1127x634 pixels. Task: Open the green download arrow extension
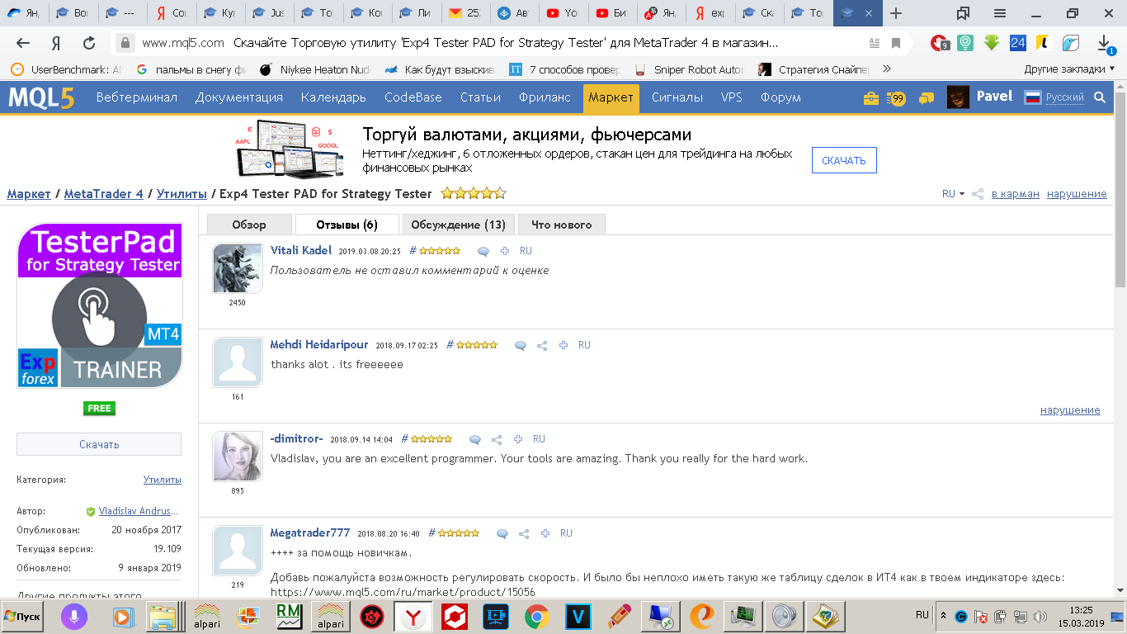[992, 43]
